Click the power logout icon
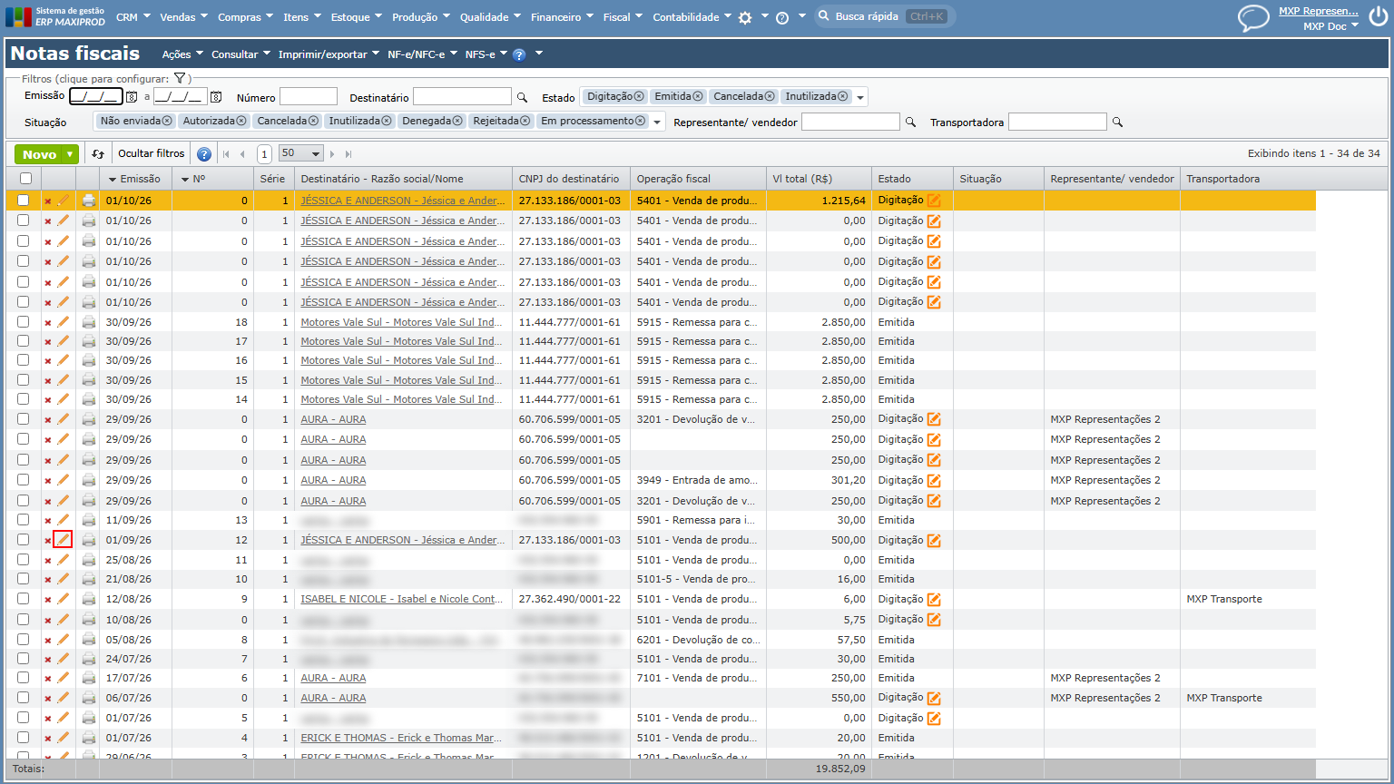The width and height of the screenshot is (1394, 784). (1378, 17)
